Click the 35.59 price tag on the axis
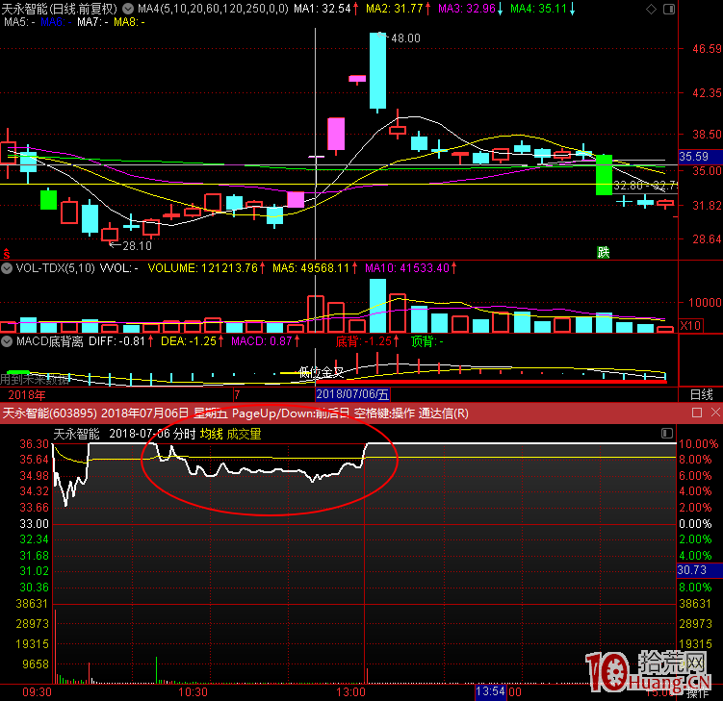Image resolution: width=723 pixels, height=701 pixels. point(694,156)
